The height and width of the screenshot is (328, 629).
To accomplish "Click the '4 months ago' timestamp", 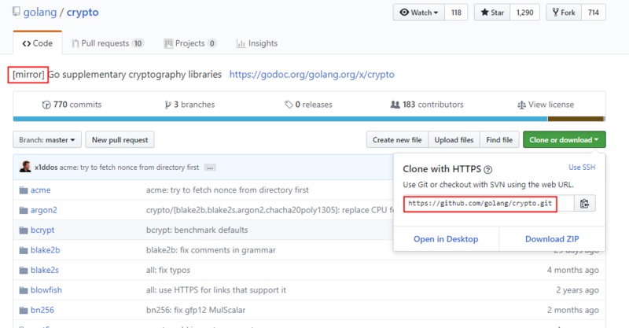I will pyautogui.click(x=573, y=271).
